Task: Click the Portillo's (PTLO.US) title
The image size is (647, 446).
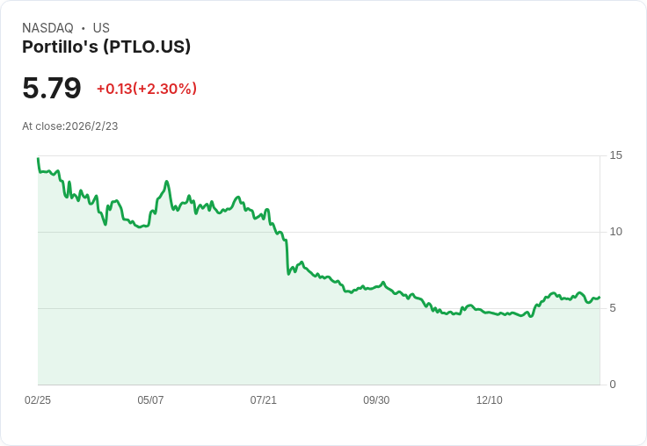Action: 106,47
